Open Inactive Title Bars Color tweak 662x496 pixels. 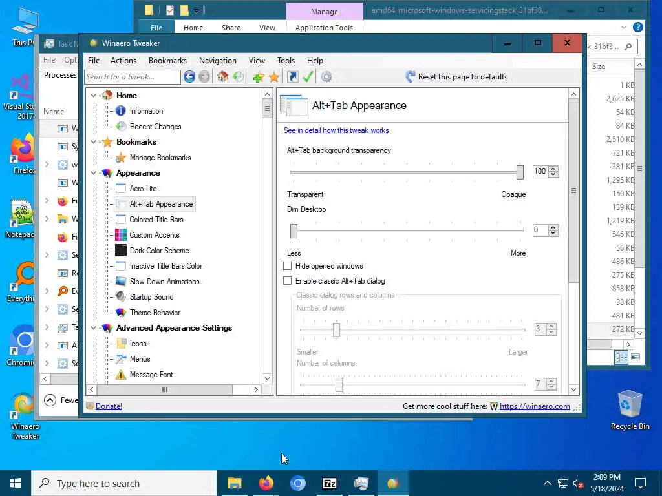pyautogui.click(x=166, y=266)
